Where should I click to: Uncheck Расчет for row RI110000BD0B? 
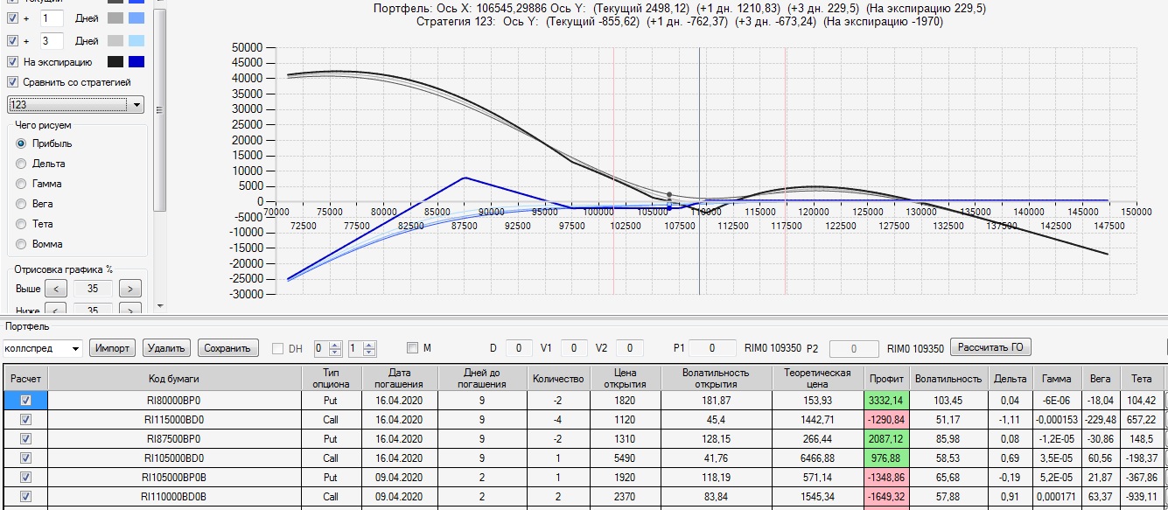pos(25,497)
